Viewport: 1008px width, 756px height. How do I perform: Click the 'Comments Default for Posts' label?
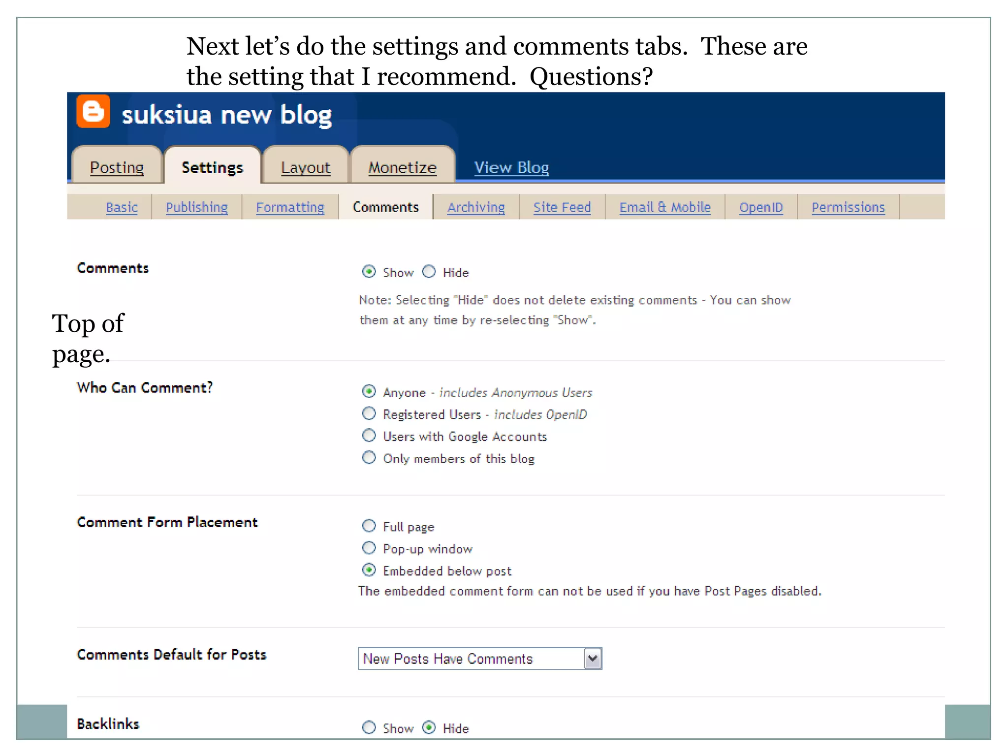click(x=172, y=655)
